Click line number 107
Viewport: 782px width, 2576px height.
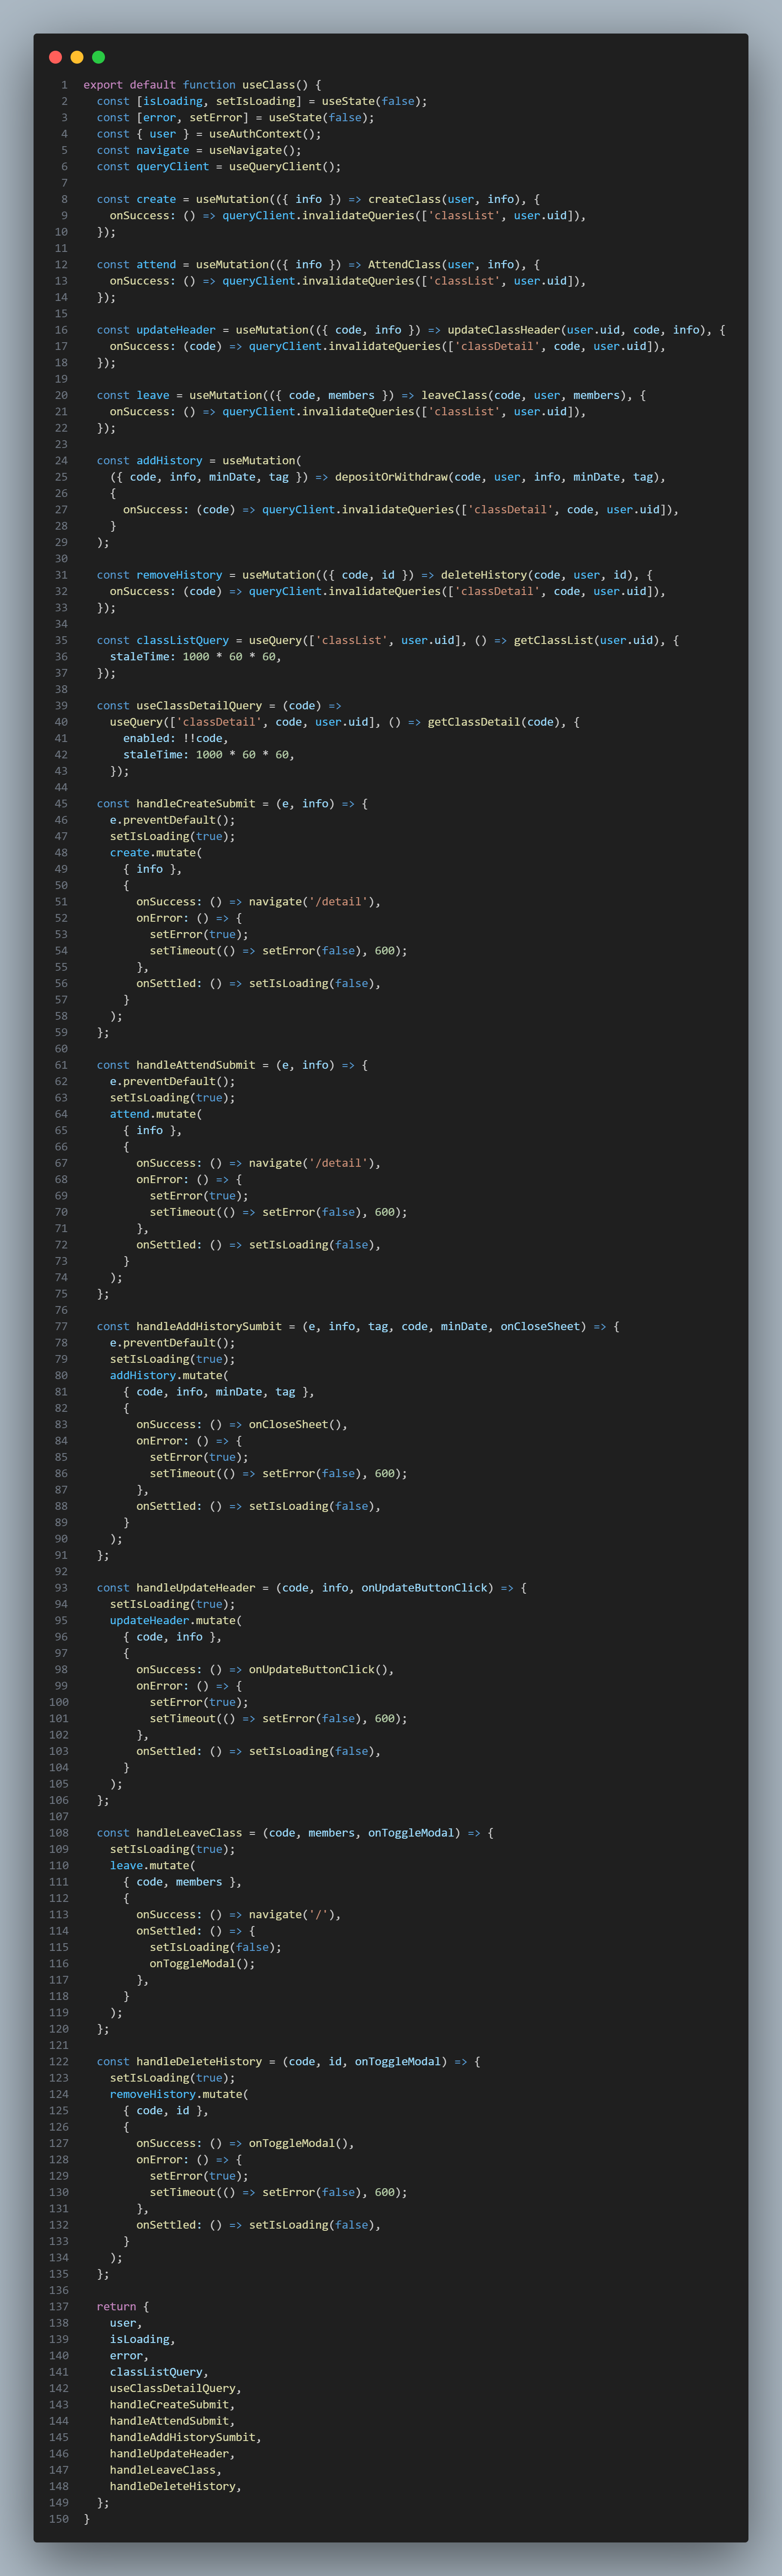[59, 1816]
